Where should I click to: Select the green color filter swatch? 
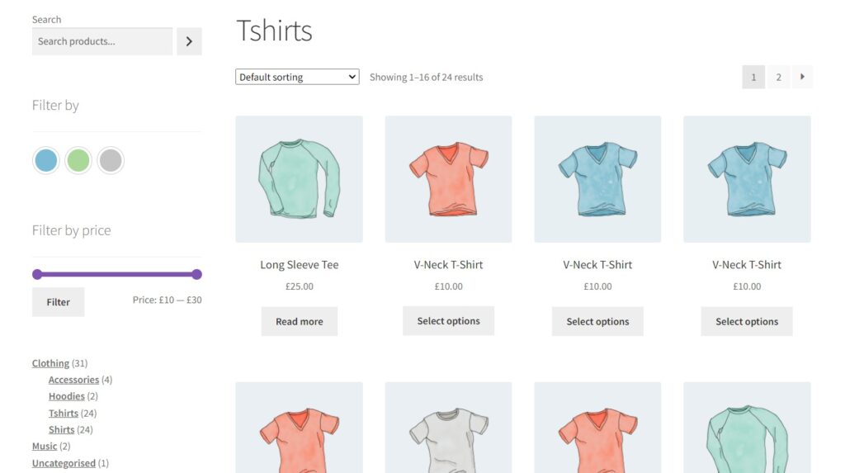pos(78,160)
